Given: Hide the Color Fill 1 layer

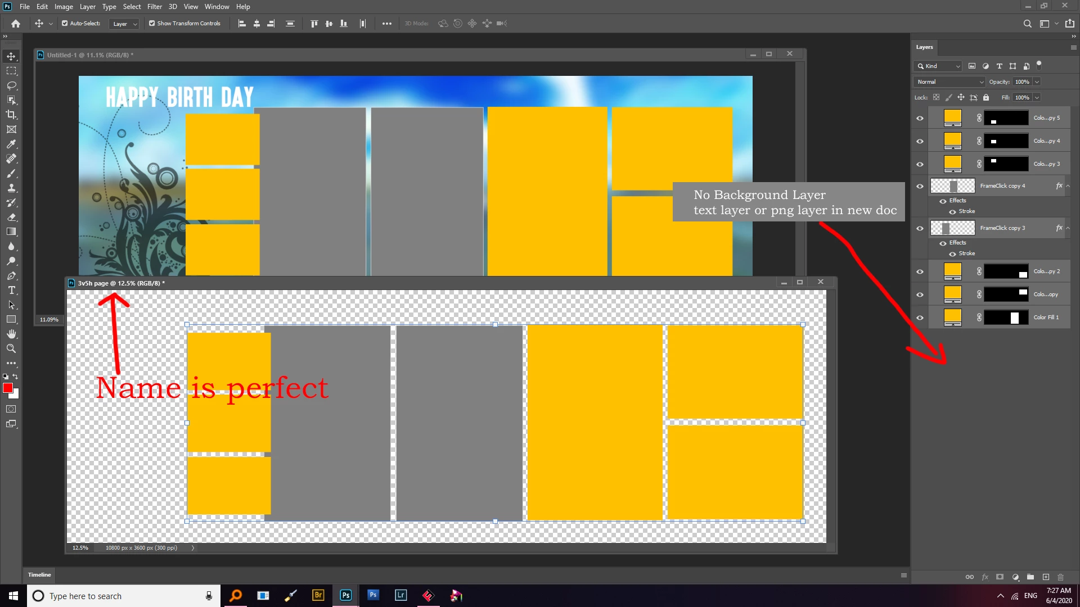Looking at the screenshot, I should 920,318.
